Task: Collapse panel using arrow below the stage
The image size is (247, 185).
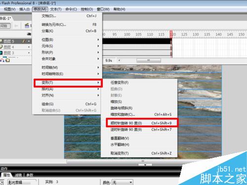Action: pos(145,165)
